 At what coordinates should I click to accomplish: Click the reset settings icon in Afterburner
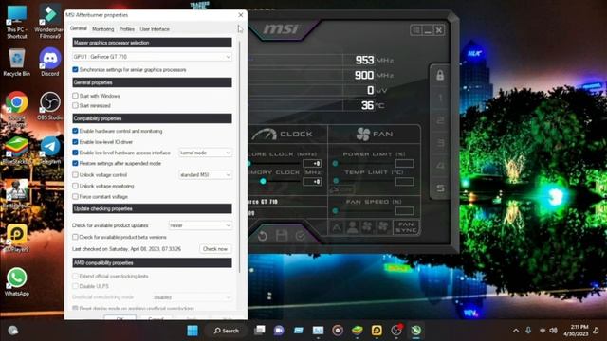click(263, 236)
